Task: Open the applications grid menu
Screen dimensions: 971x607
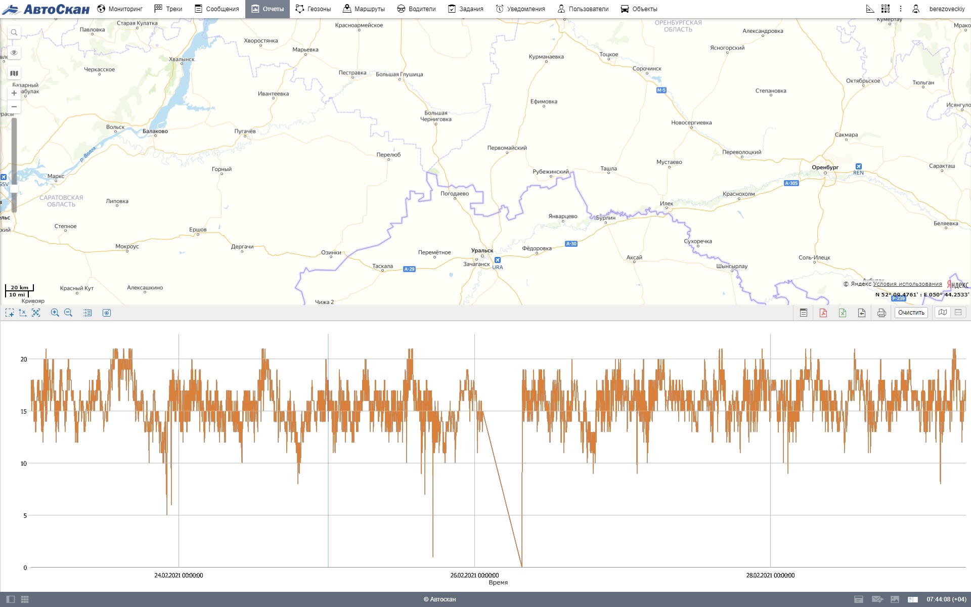Action: point(885,9)
